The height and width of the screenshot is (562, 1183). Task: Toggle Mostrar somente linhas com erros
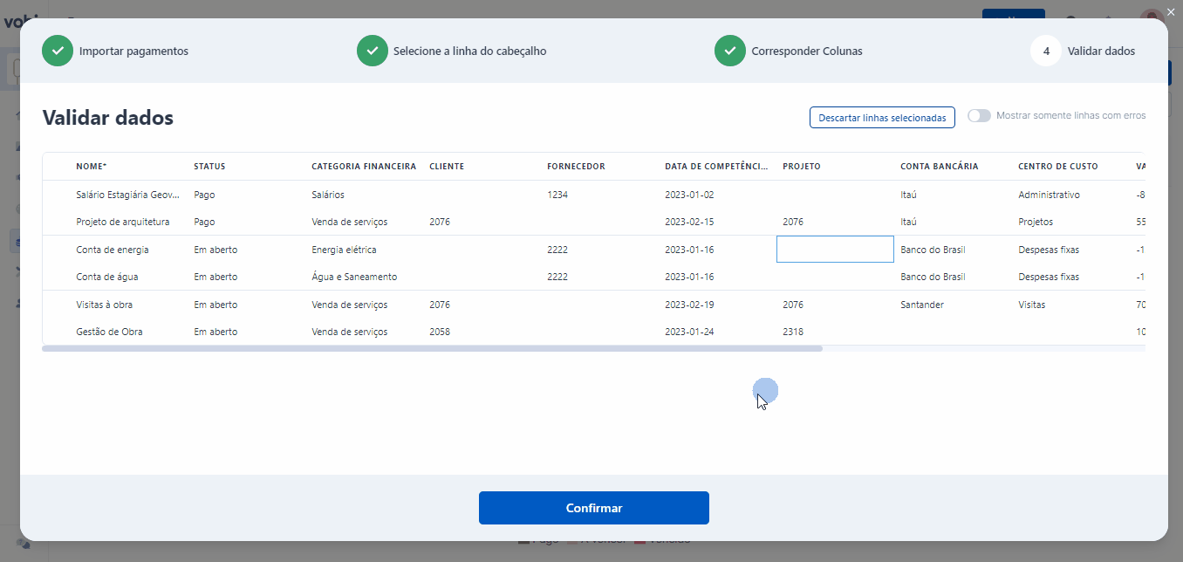click(x=979, y=115)
